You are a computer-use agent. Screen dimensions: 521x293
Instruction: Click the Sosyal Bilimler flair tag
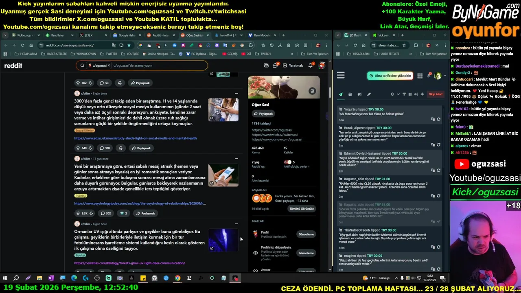(x=85, y=131)
